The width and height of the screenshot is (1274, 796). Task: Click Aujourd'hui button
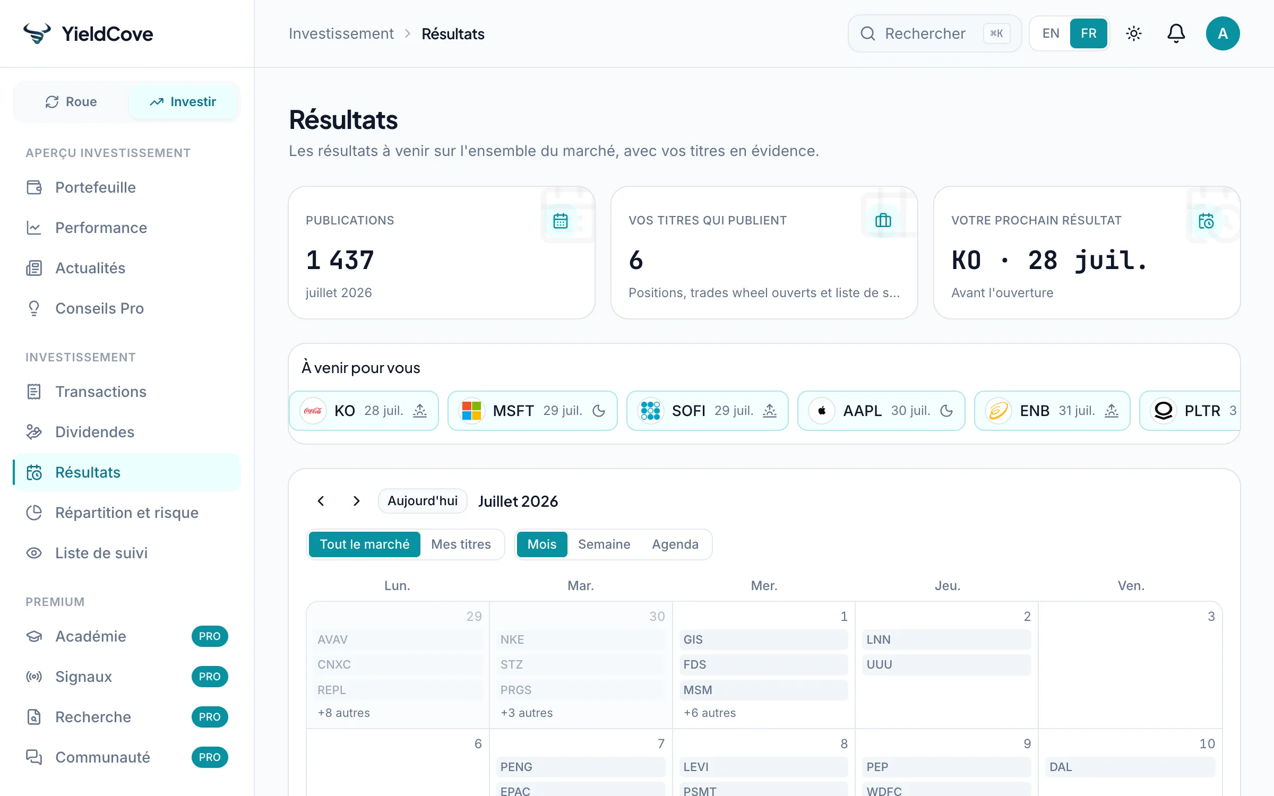pos(423,501)
